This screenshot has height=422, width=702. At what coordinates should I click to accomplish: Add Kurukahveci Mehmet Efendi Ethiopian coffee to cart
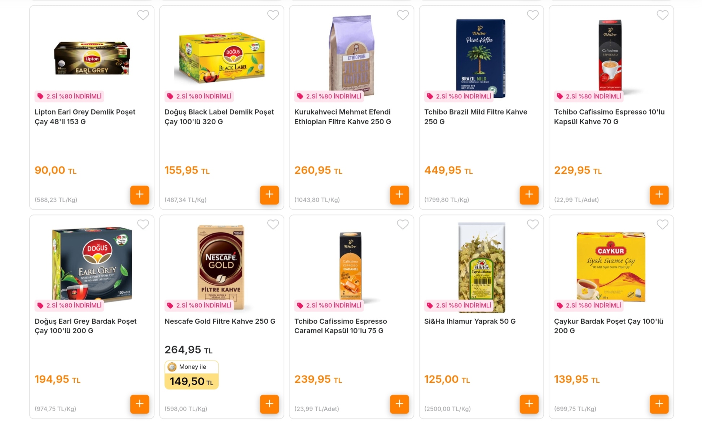click(399, 195)
